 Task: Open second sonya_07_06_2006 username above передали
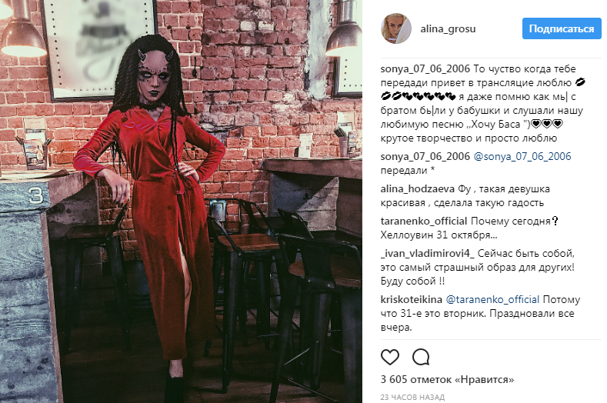click(425, 156)
